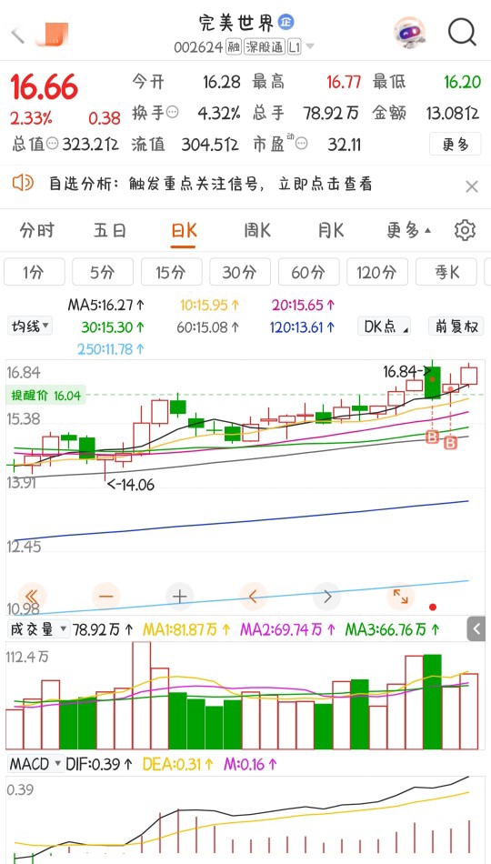Open chart settings gear icon
Viewport: 491px width, 864px height.
465,230
